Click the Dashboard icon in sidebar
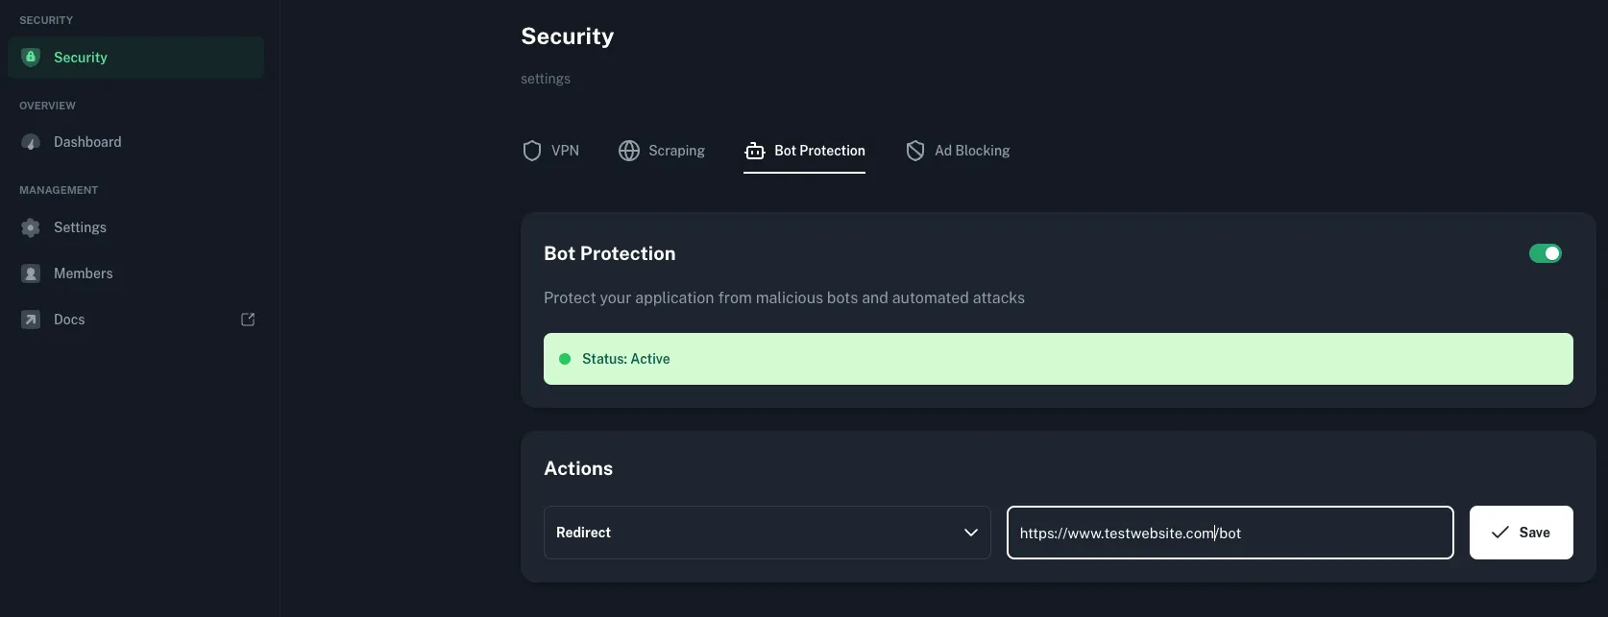 [x=30, y=141]
